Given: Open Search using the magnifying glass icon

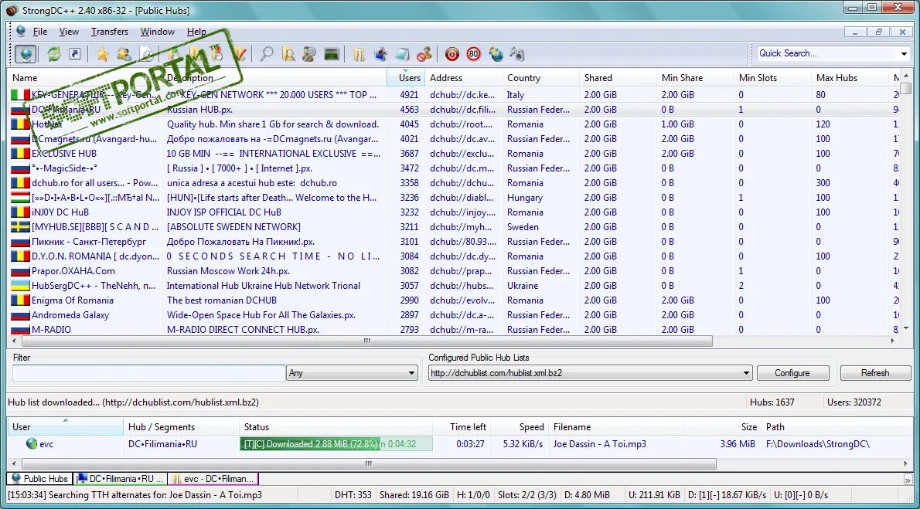Looking at the screenshot, I should point(267,55).
